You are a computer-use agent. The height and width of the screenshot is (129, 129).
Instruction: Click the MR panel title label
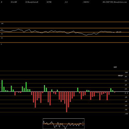(115, 67)
